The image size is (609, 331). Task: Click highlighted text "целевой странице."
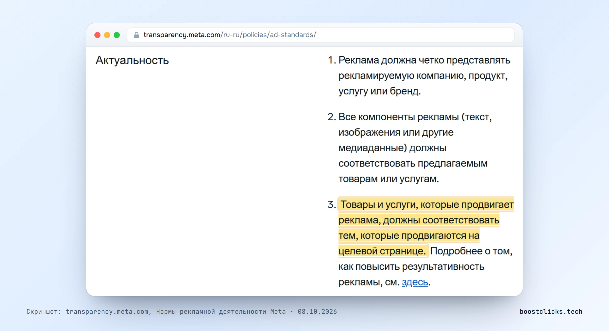click(382, 251)
